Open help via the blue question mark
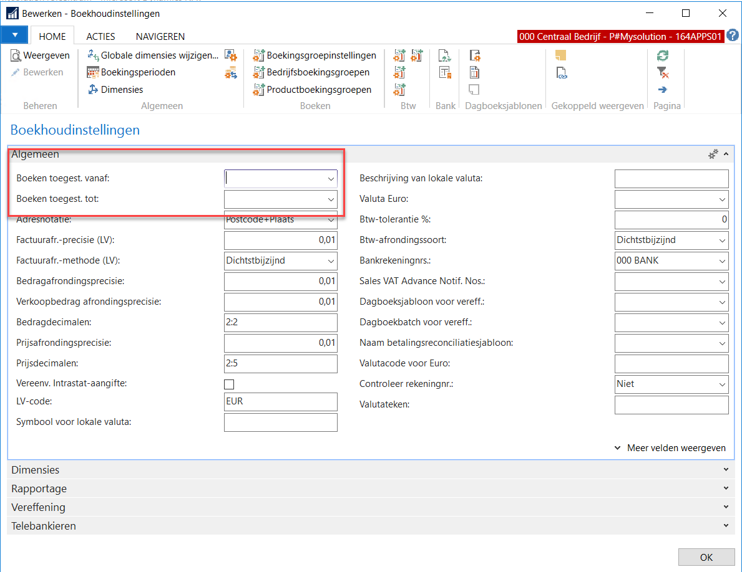Screen dimensions: 742x572 pyautogui.click(x=733, y=36)
